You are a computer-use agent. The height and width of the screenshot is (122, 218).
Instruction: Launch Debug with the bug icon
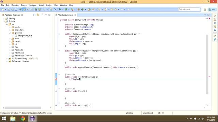click(x=60, y=9)
